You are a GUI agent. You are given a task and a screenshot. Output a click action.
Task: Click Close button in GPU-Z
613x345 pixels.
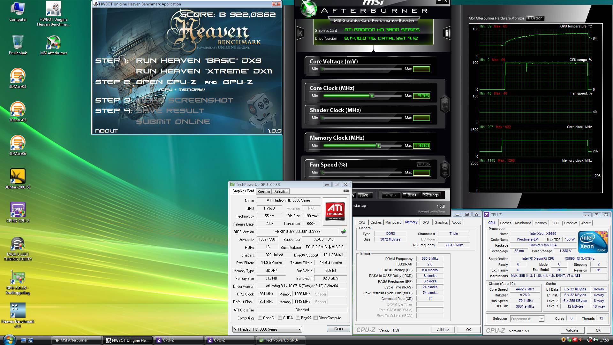pos(338,329)
